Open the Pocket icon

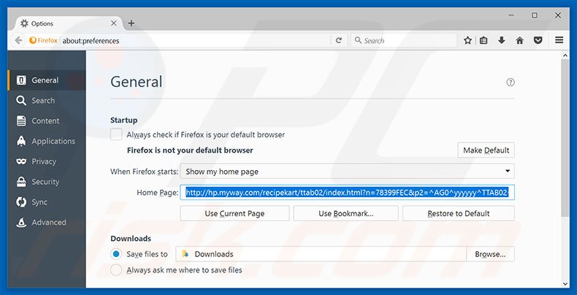[538, 40]
